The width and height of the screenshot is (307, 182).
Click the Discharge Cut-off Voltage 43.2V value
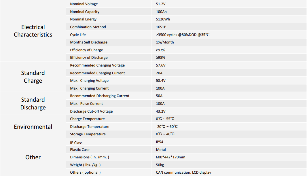[160, 111]
